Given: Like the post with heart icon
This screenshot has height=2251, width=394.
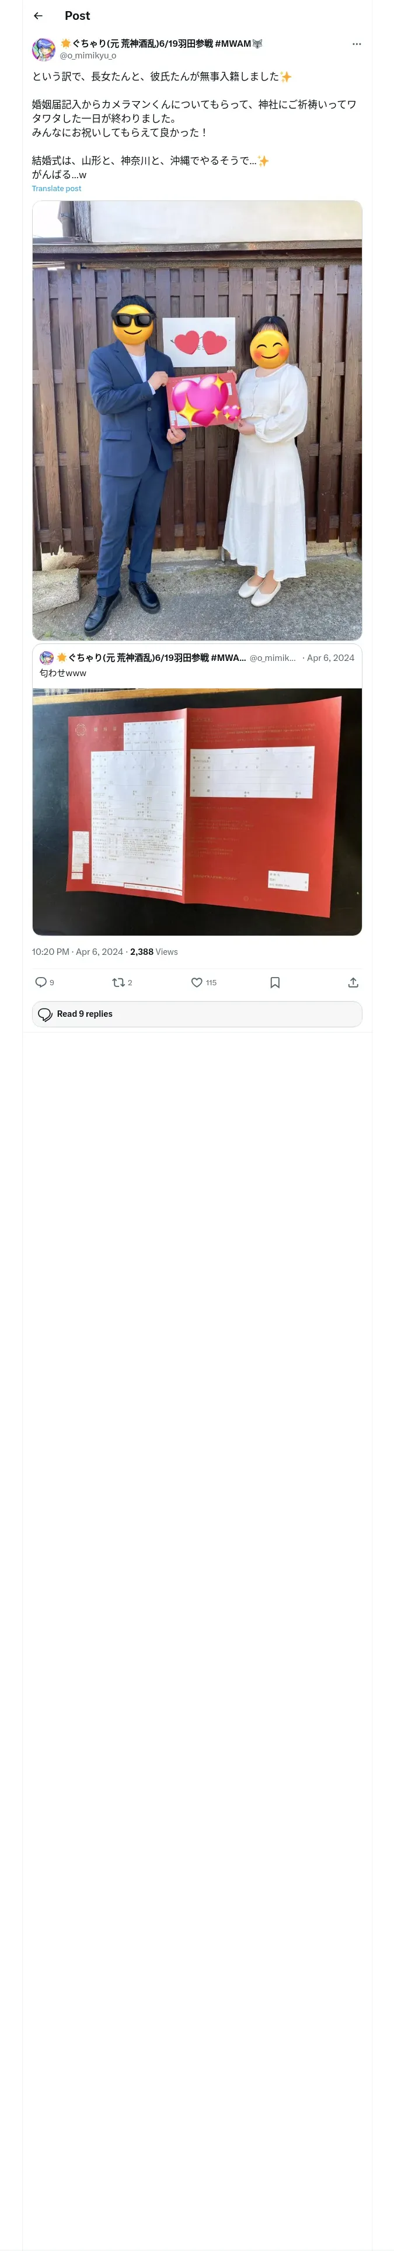Looking at the screenshot, I should [x=197, y=982].
